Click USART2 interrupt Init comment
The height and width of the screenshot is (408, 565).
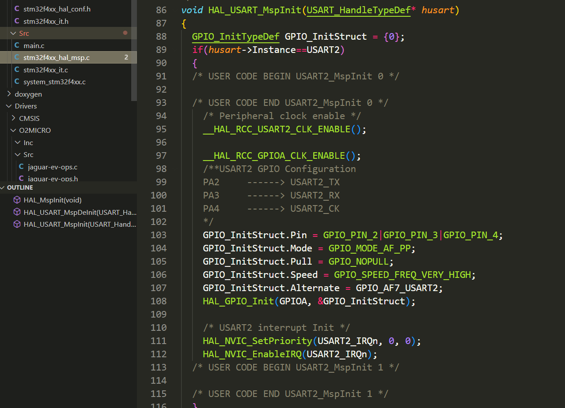coord(277,328)
